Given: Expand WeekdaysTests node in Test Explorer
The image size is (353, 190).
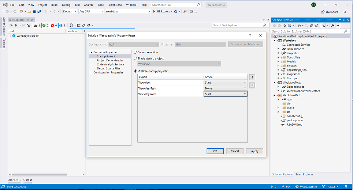Looking at the screenshot, I should pos(10,36).
